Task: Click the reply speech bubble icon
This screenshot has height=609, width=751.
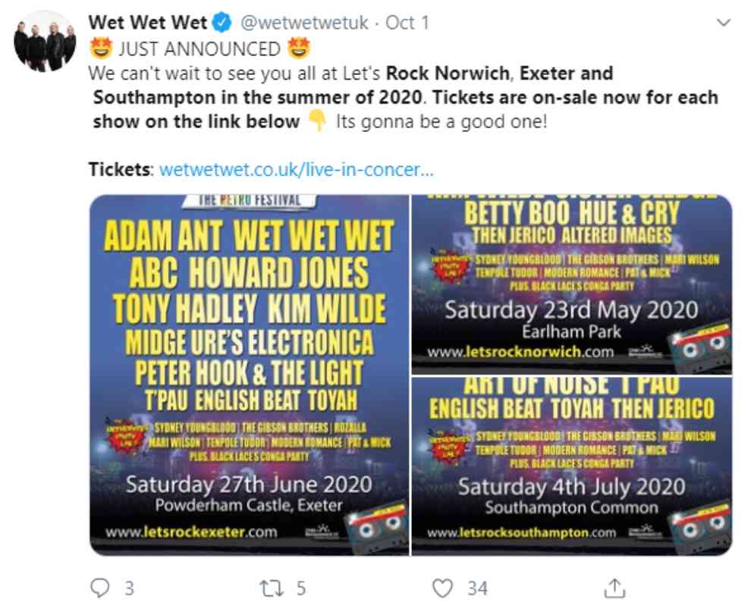Action: [x=100, y=588]
